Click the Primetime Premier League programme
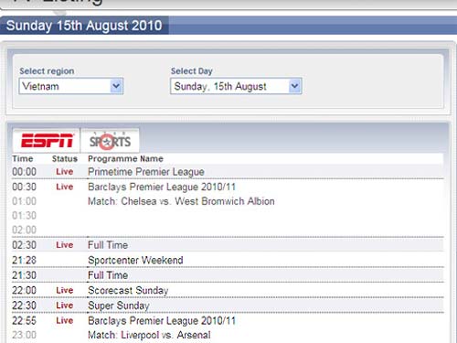The width and height of the screenshot is (457, 343). (146, 172)
